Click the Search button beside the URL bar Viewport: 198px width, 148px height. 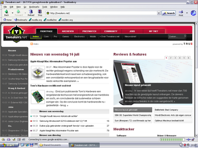[169, 13]
